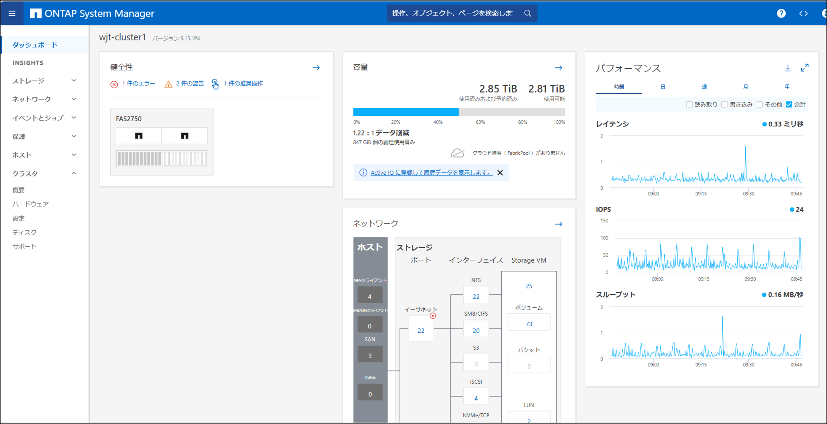Click the NetApp logo in header

click(36, 13)
